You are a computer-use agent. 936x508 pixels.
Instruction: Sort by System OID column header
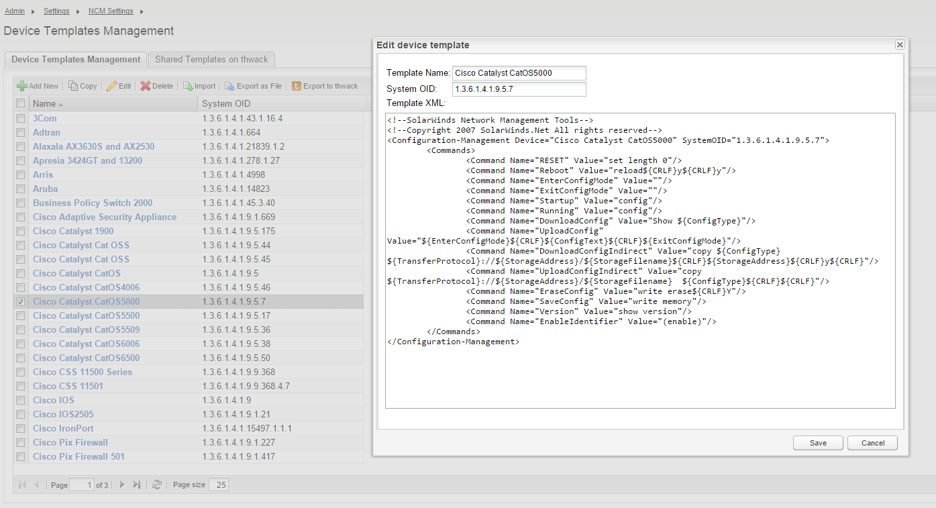[282, 103]
